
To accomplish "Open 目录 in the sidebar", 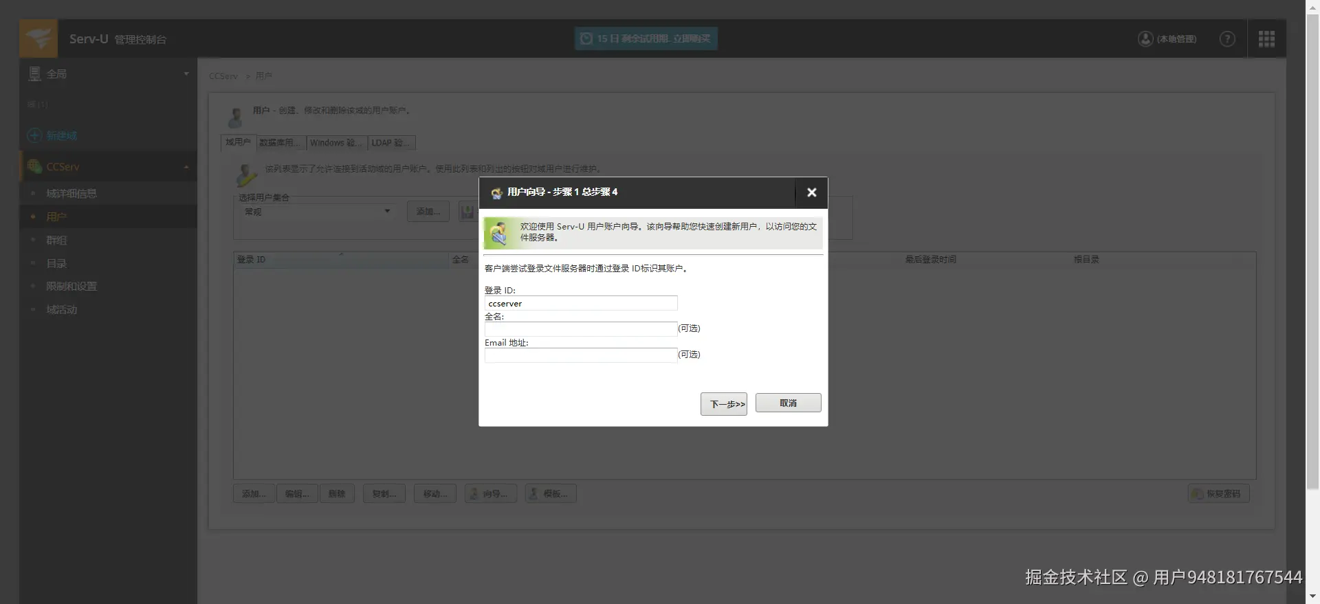I will coord(56,264).
